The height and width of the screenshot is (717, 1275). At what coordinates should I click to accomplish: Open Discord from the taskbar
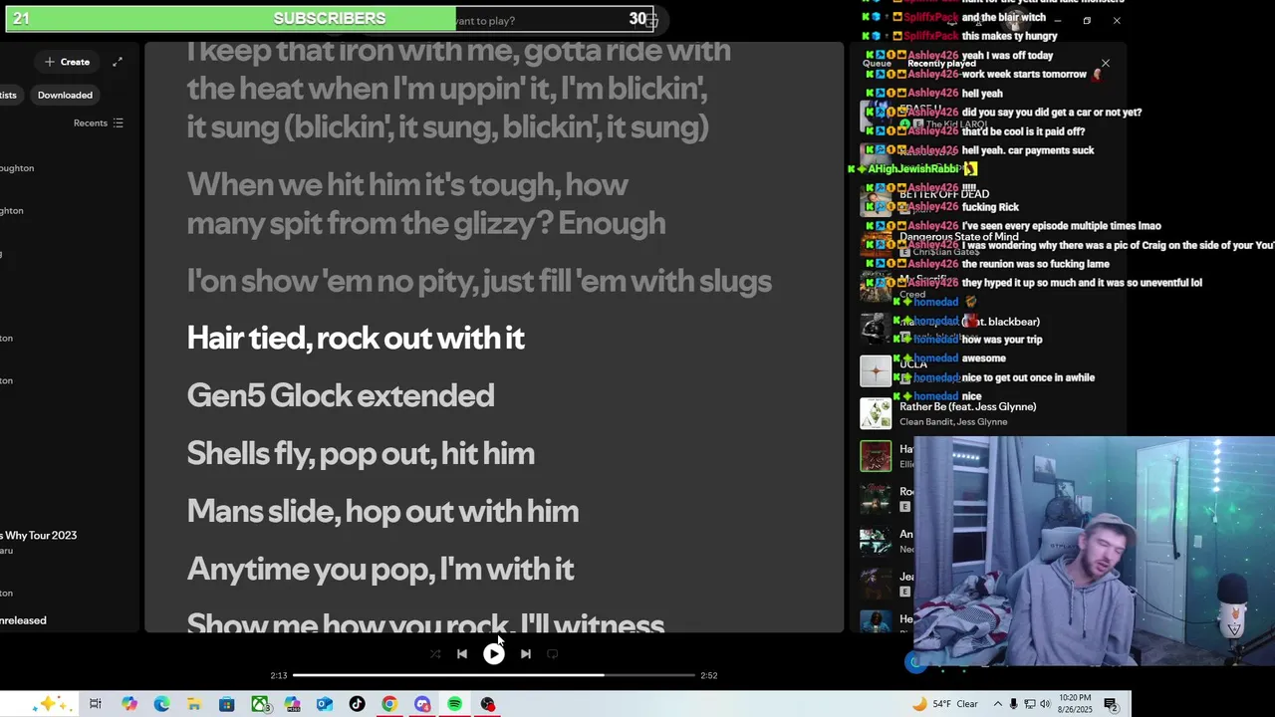click(x=422, y=704)
